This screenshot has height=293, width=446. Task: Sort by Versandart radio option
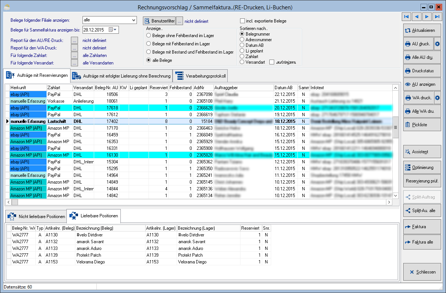[x=242, y=62]
